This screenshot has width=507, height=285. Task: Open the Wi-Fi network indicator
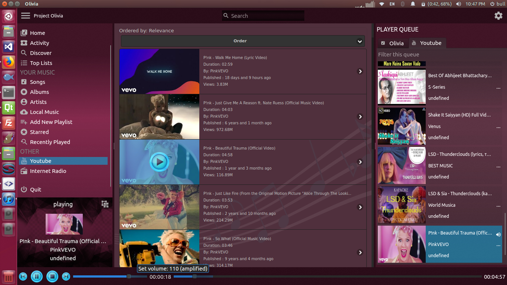[382, 4]
